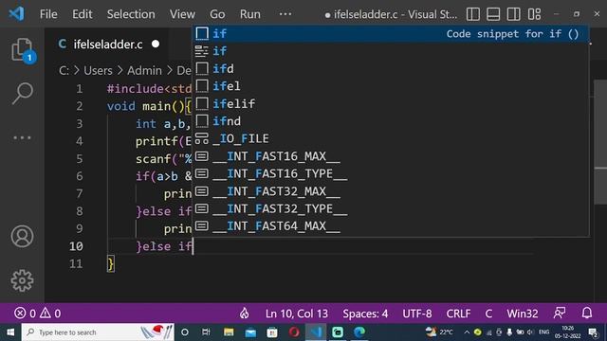Open File Explorer on the taskbar
Screen dimensions: 607x341
click(229, 332)
